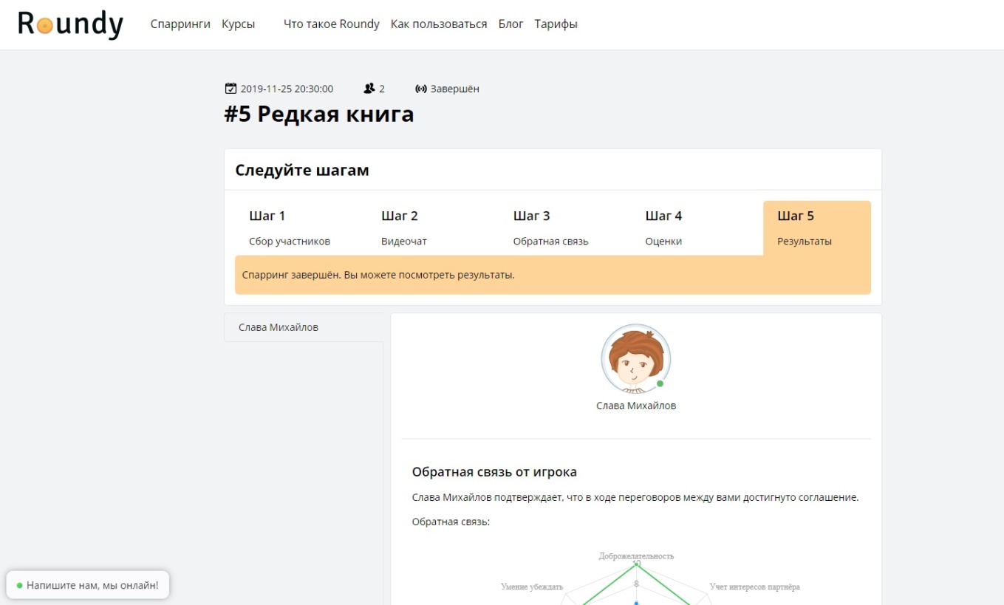Open the Спарринги menu item
Screen dimensions: 1004x605
coord(180,24)
